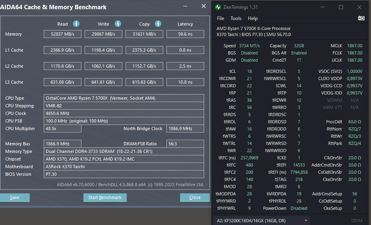371x225 pixels.
Task: Open the Help menu in ZenTimings
Action: (x=253, y=18)
